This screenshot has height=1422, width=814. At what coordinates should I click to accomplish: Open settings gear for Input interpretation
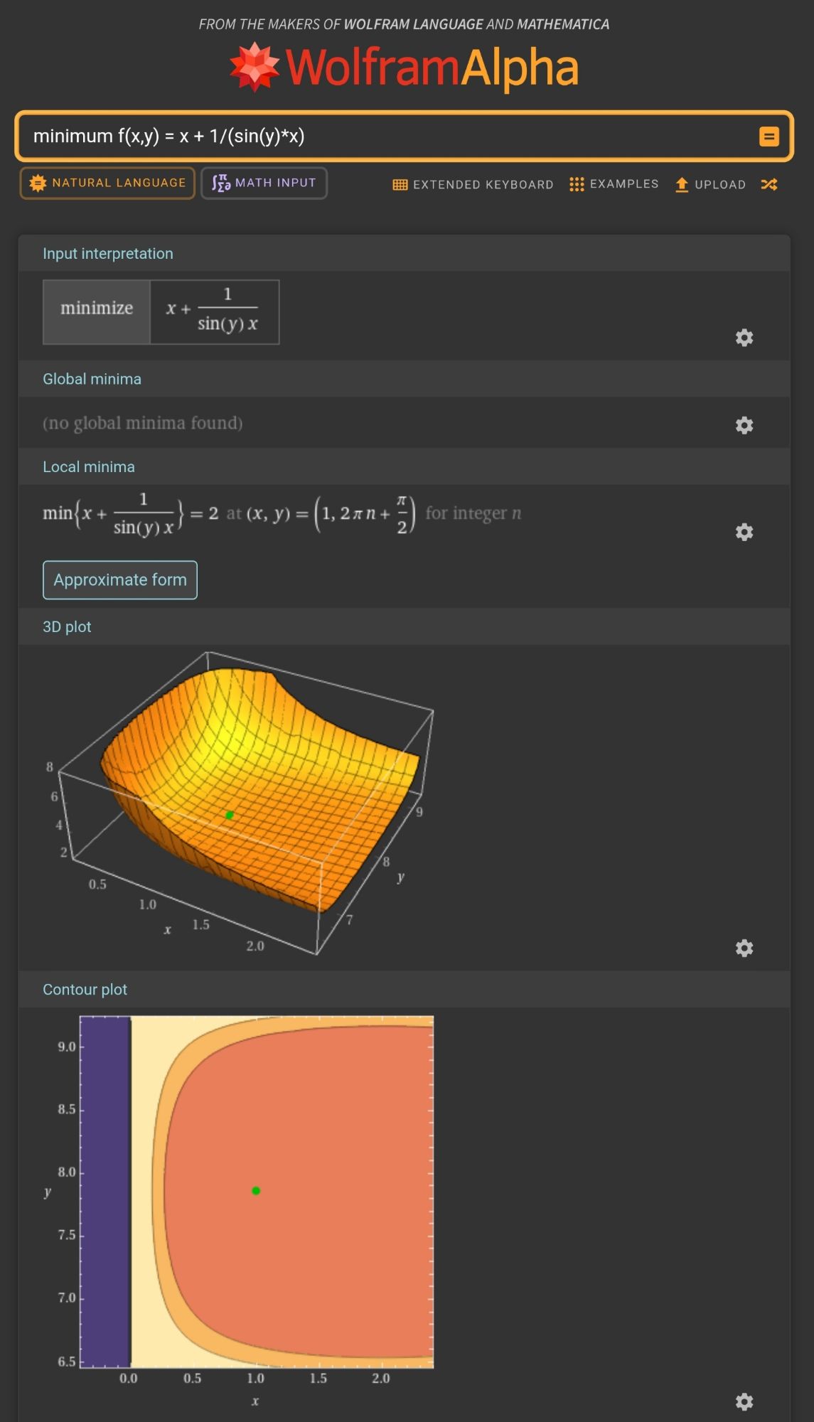(x=744, y=338)
